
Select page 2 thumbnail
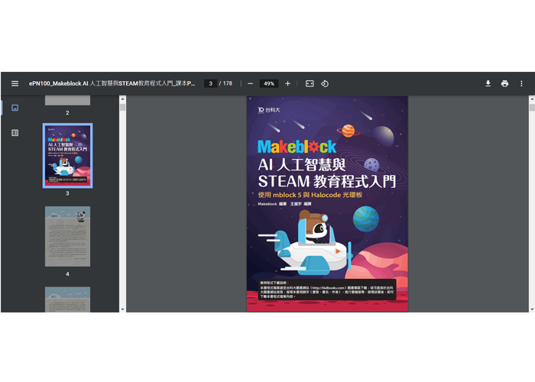(67, 100)
